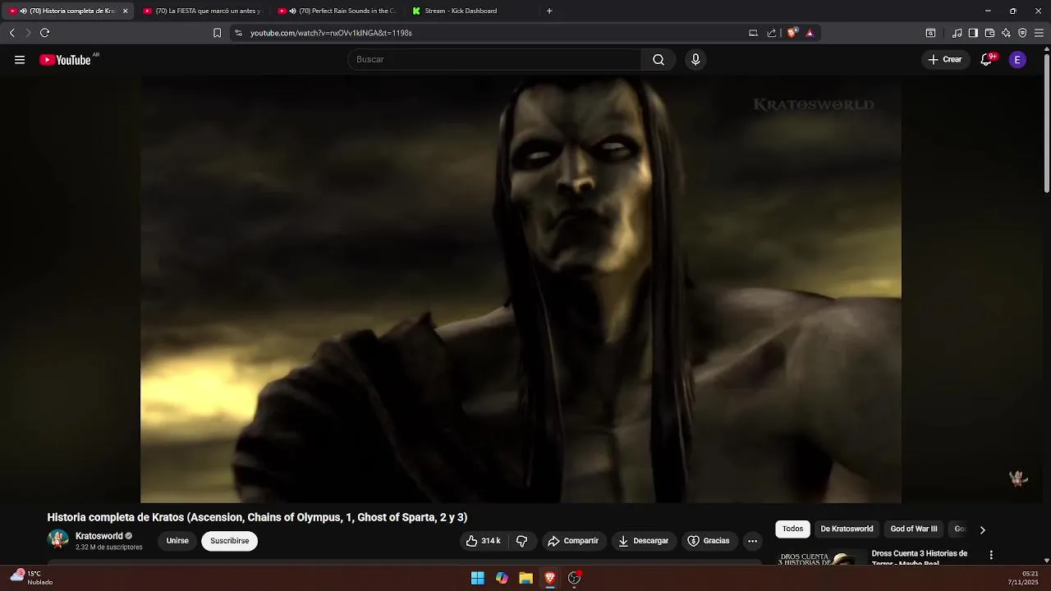View site information in address bar

tap(238, 33)
